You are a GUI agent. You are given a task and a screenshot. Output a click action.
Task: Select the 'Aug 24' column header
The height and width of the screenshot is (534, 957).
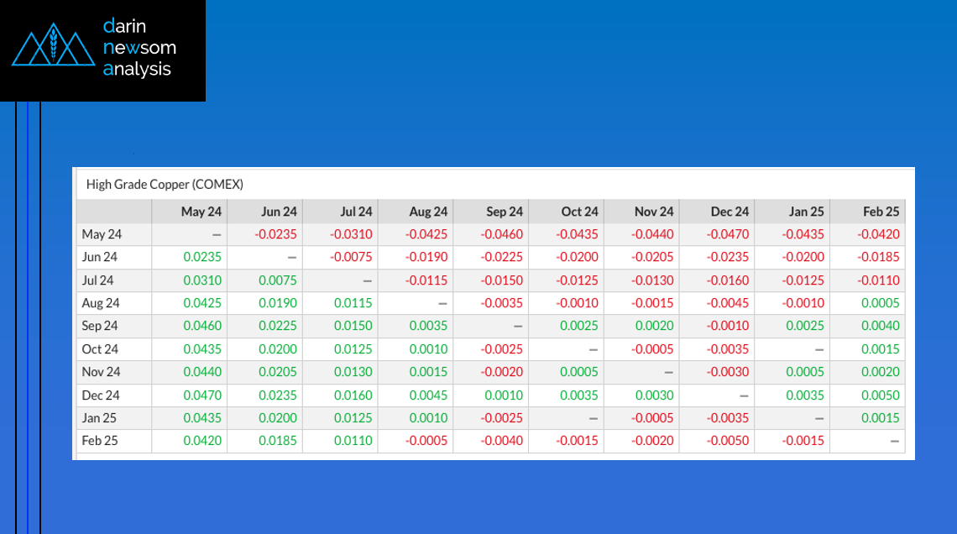pyautogui.click(x=428, y=212)
